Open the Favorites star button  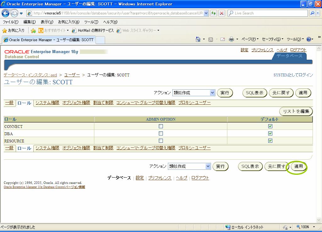[x=13, y=30]
